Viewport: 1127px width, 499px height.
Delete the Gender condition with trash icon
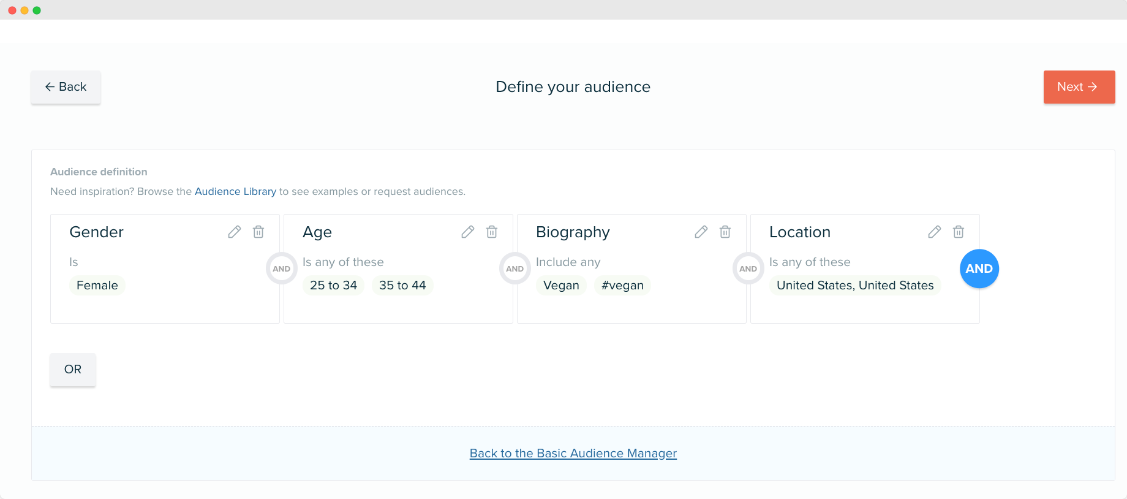[x=258, y=232]
